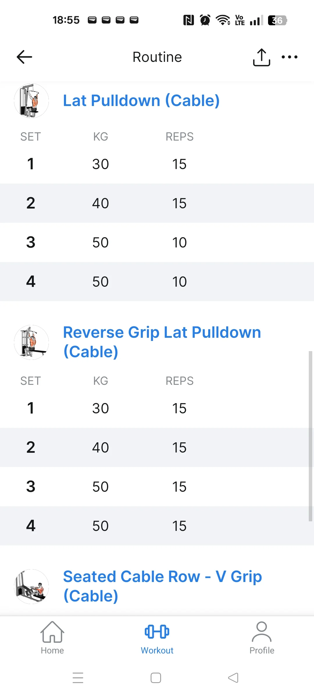Tap the back arrow icon
Screen dimensions: 314x697
click(24, 57)
